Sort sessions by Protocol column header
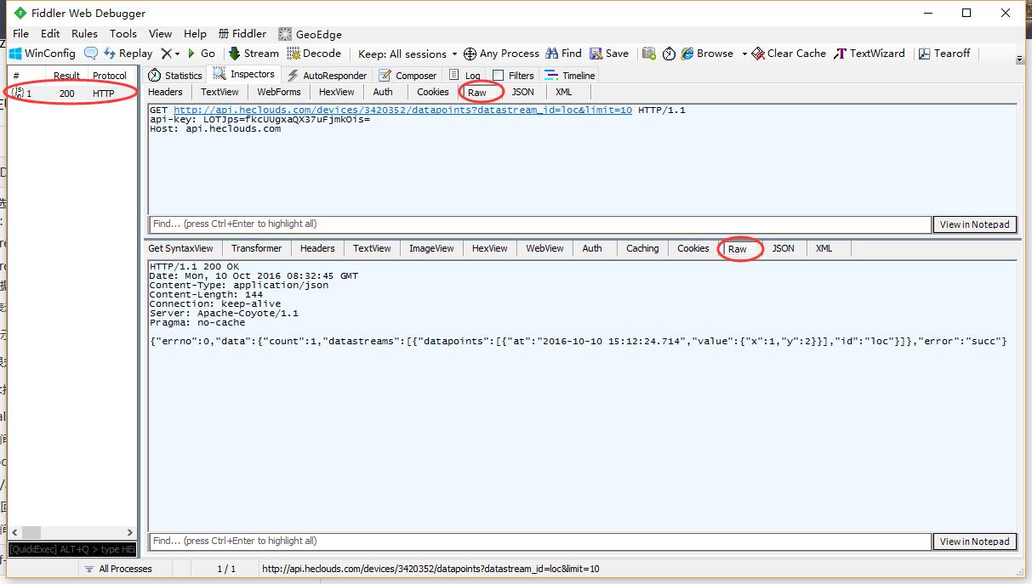Viewport: 1032px width, 584px height. pyautogui.click(x=110, y=76)
